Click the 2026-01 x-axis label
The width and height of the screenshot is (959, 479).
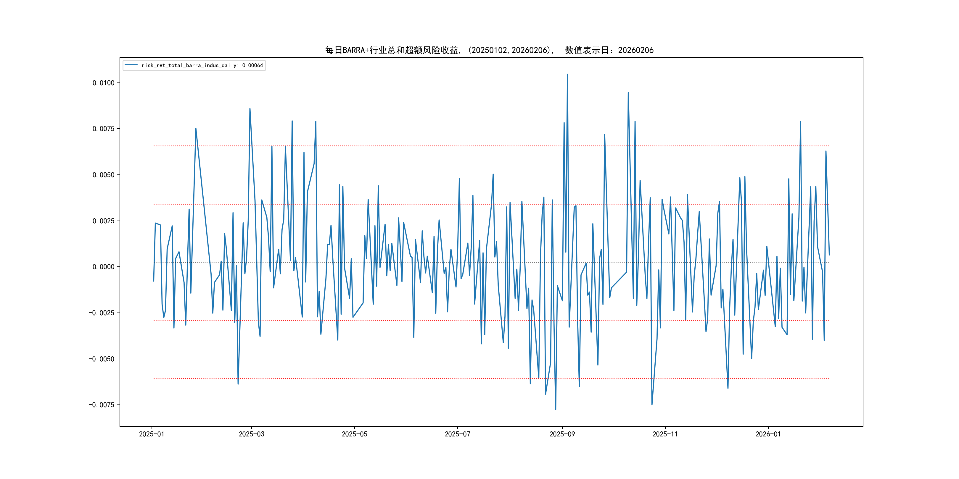768,434
